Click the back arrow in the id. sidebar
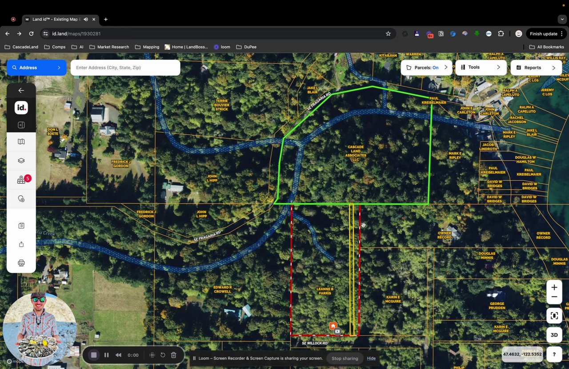The width and height of the screenshot is (569, 369). tap(21, 90)
